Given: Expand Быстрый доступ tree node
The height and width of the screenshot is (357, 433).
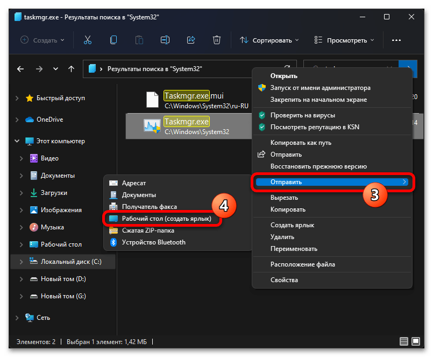Looking at the screenshot, I should [17, 98].
